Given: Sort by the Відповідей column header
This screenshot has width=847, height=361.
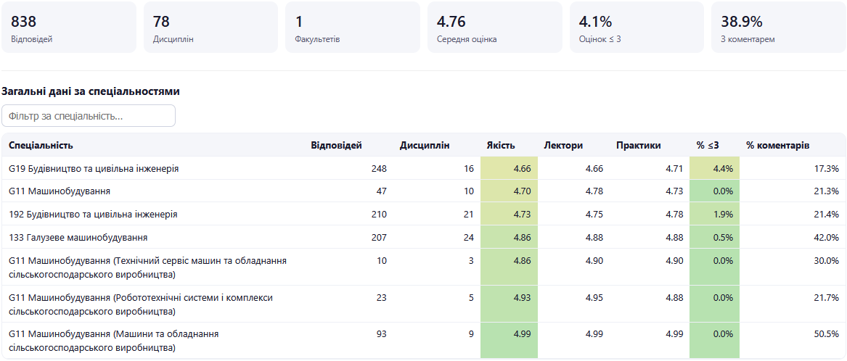Looking at the screenshot, I should point(336,145).
